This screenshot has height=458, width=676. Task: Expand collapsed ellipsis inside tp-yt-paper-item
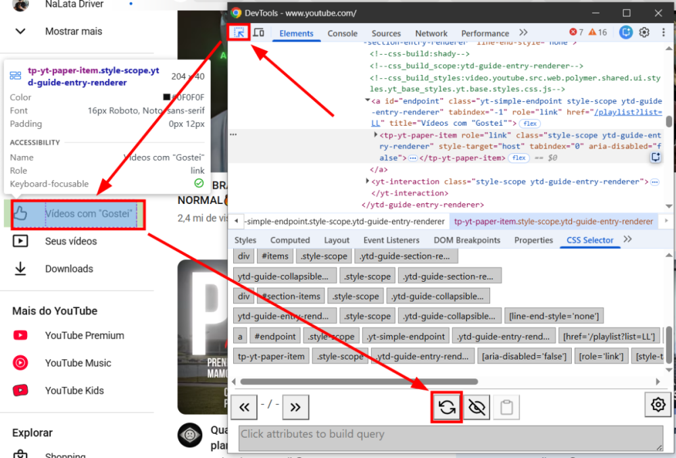tap(412, 158)
